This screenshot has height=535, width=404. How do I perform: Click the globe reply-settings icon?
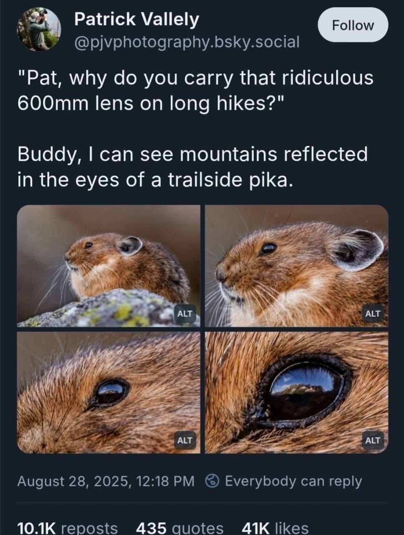[x=212, y=481]
